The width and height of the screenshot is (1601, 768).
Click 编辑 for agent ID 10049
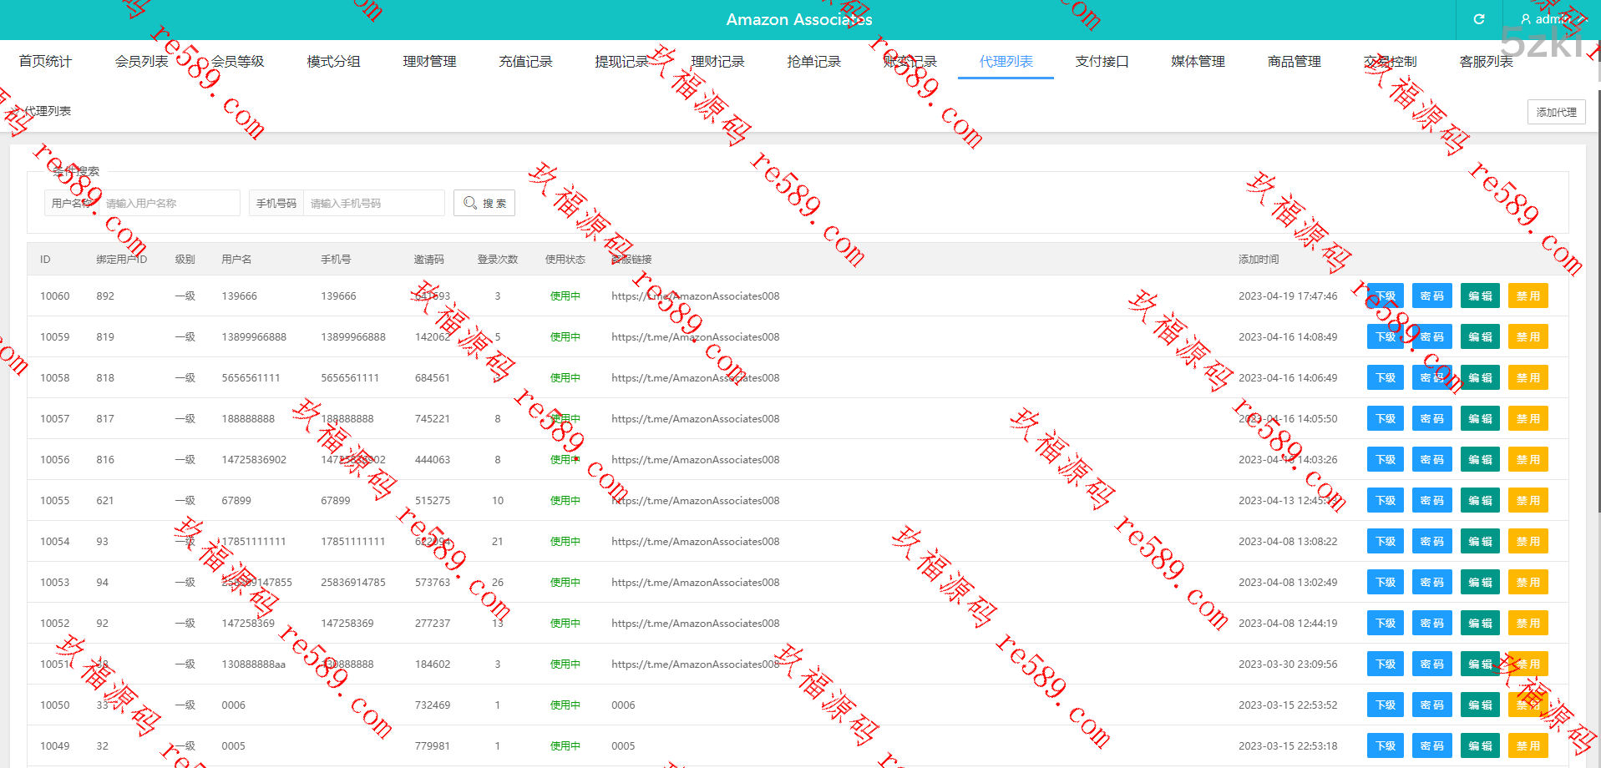pos(1480,746)
